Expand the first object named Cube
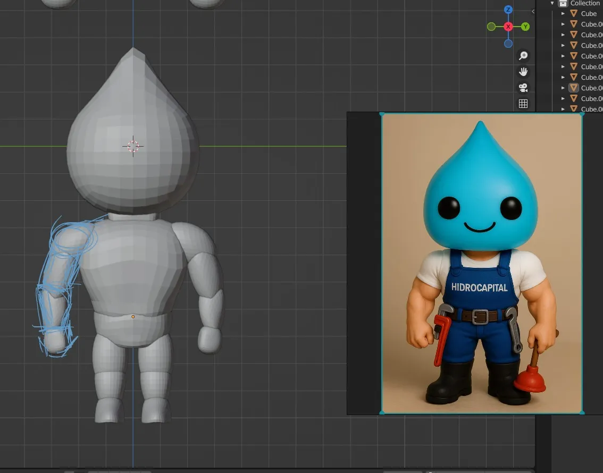 (x=563, y=13)
